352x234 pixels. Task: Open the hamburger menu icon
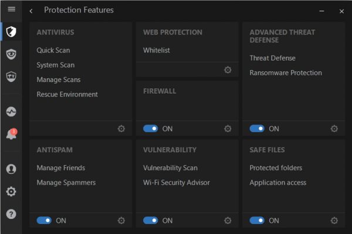click(x=12, y=9)
